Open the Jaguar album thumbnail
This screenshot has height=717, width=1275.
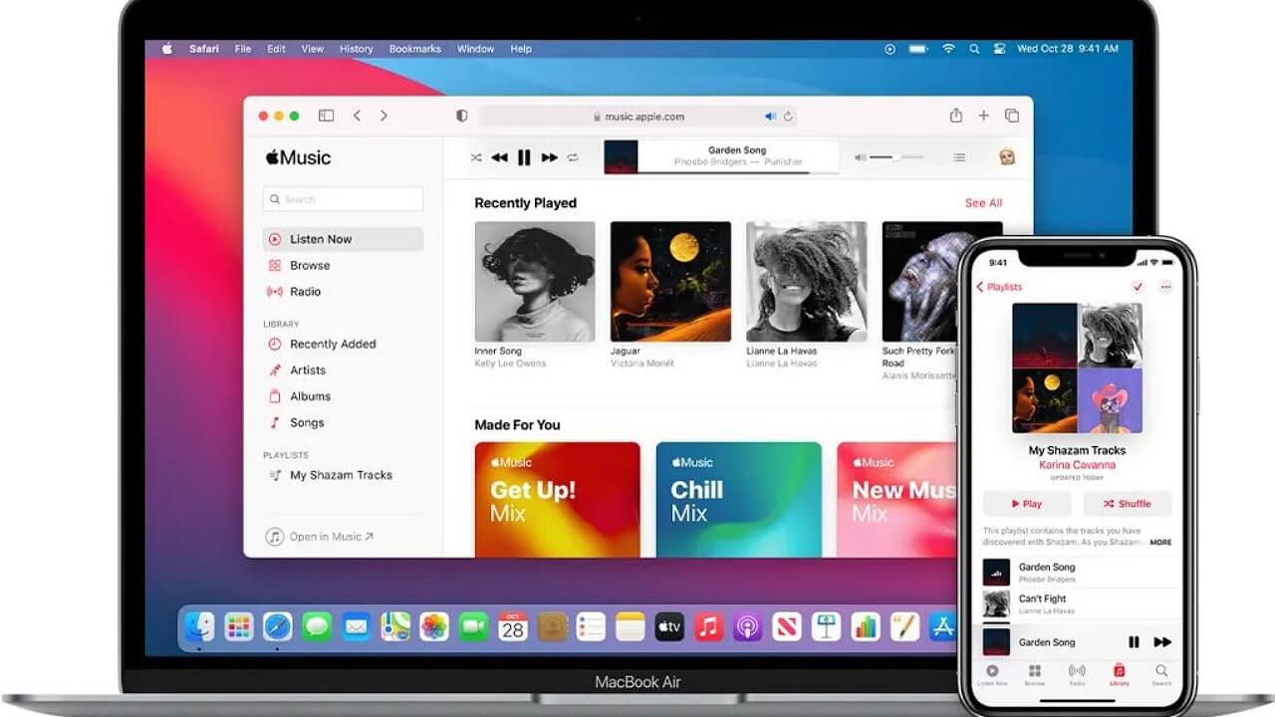[670, 282]
